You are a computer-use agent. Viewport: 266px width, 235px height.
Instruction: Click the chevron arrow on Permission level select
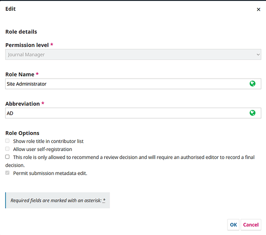(258, 55)
